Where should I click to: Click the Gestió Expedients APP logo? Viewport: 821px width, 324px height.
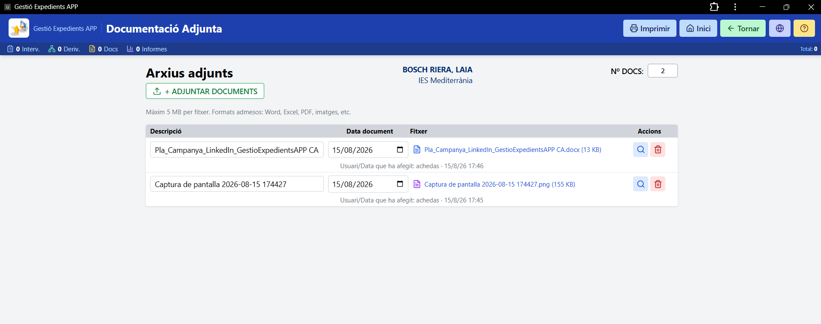[x=19, y=28]
